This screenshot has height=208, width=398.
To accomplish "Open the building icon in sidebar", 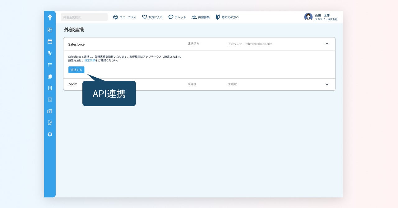I will [50, 88].
